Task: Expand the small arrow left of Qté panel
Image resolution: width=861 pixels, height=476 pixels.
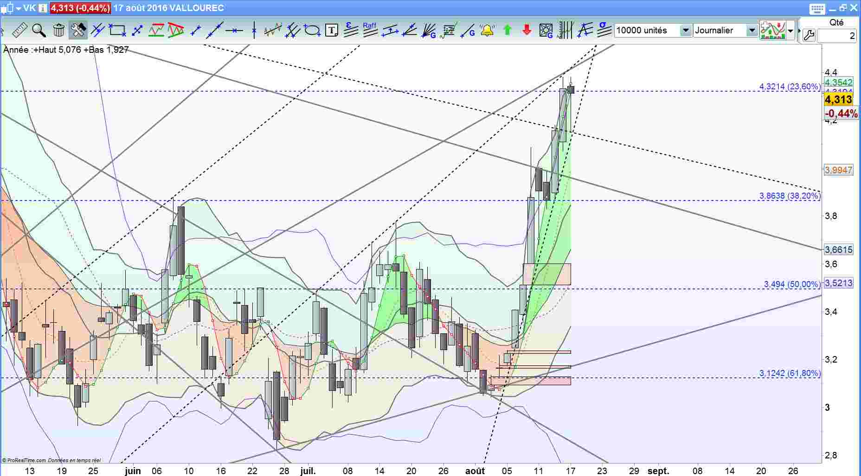Action: (799, 31)
